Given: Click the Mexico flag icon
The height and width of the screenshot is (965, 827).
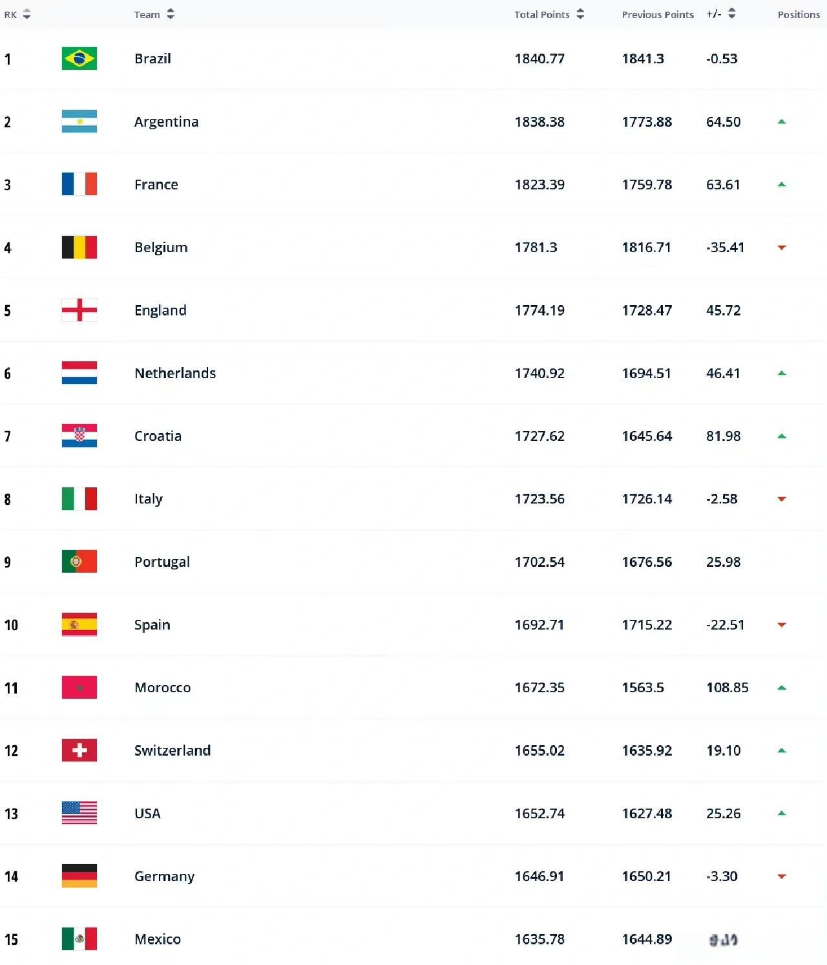Looking at the screenshot, I should click(79, 939).
